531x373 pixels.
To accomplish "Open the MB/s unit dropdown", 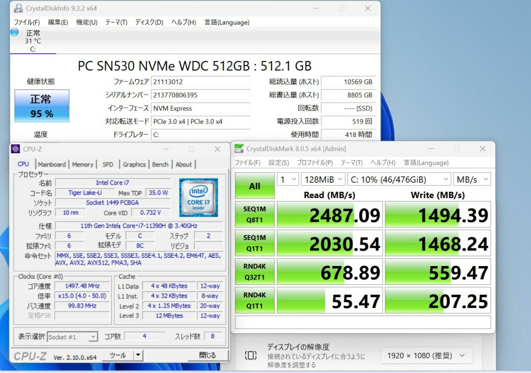I will 472,179.
